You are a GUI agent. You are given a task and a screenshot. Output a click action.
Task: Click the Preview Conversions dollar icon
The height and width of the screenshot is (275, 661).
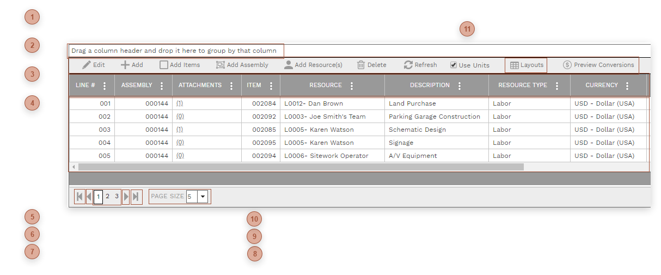(567, 65)
